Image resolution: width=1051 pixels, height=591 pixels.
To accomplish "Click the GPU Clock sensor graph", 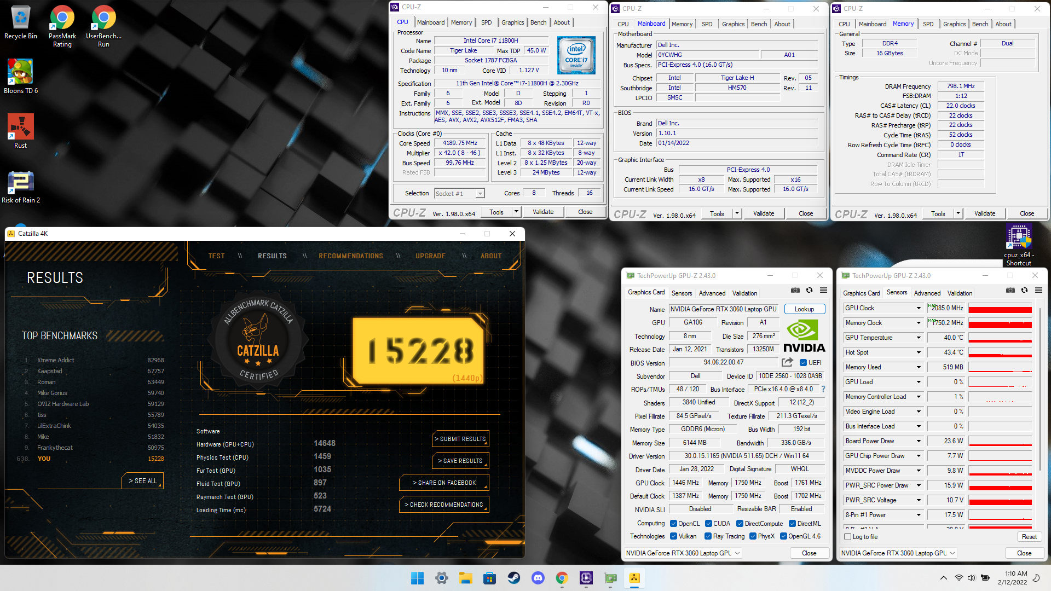I will (1000, 308).
